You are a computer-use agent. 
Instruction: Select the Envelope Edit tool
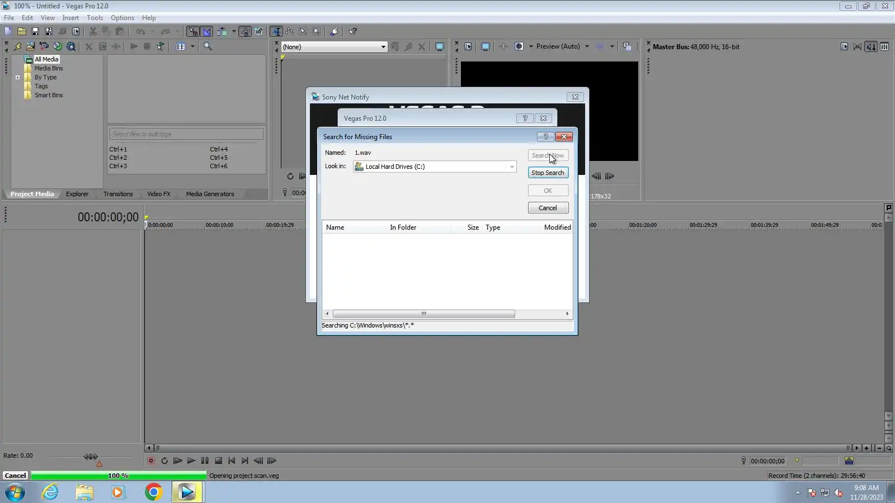click(290, 31)
